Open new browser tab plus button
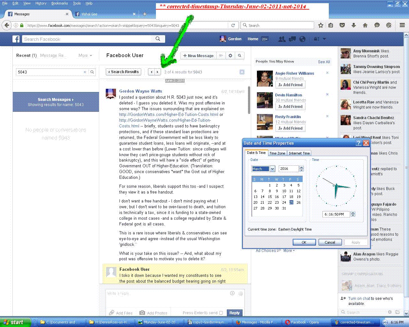The image size is (409, 327). (145, 14)
